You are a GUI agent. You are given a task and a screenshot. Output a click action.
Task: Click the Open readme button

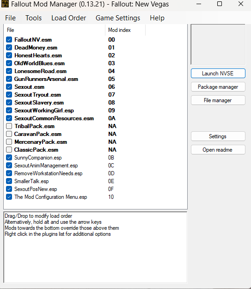click(218, 150)
